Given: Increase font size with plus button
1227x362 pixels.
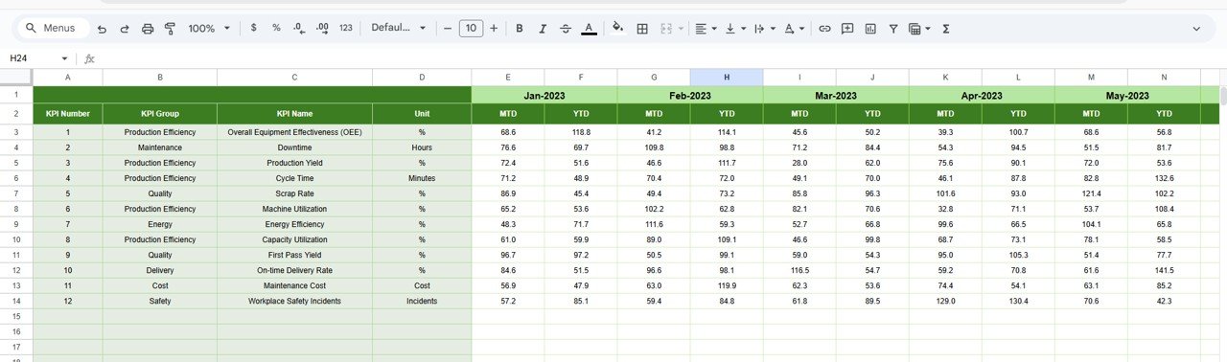Looking at the screenshot, I should [494, 29].
